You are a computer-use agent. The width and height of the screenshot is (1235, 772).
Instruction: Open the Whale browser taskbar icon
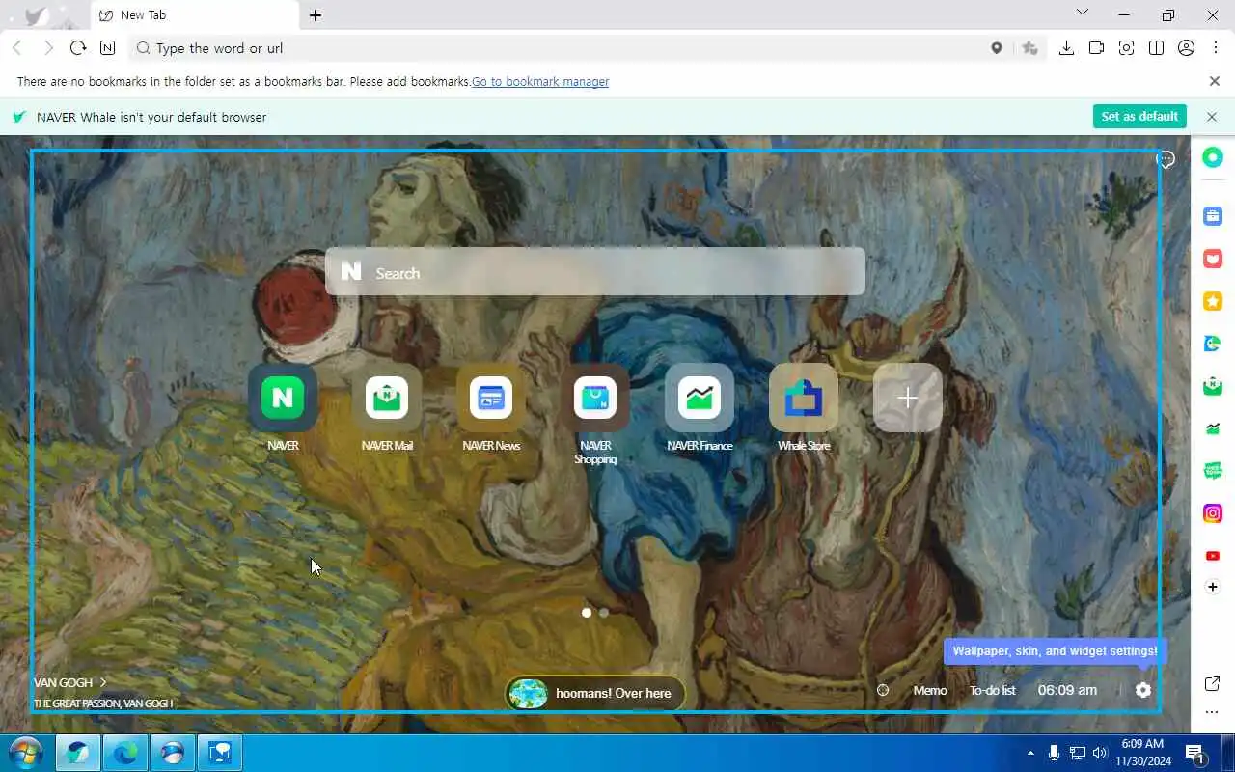[x=78, y=753]
